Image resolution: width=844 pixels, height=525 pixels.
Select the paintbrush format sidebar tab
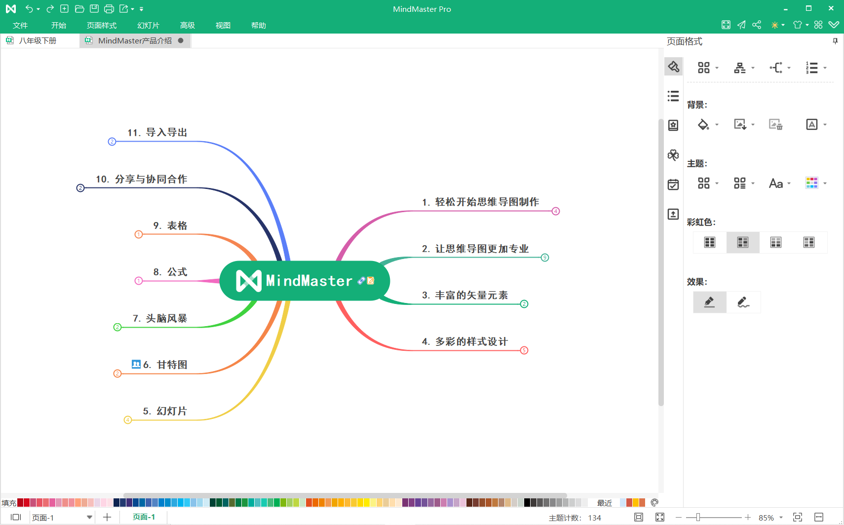(x=673, y=66)
